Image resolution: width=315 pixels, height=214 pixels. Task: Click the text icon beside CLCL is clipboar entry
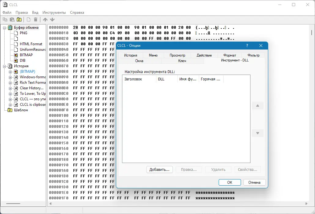[16, 105]
